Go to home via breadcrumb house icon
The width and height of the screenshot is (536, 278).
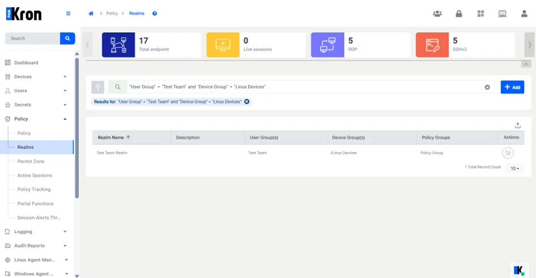[91, 14]
